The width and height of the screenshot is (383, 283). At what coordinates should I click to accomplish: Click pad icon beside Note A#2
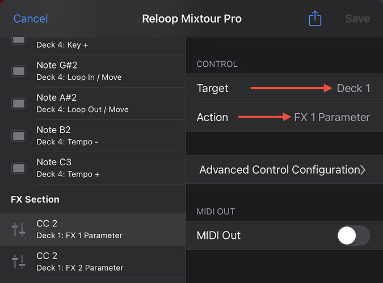click(19, 104)
